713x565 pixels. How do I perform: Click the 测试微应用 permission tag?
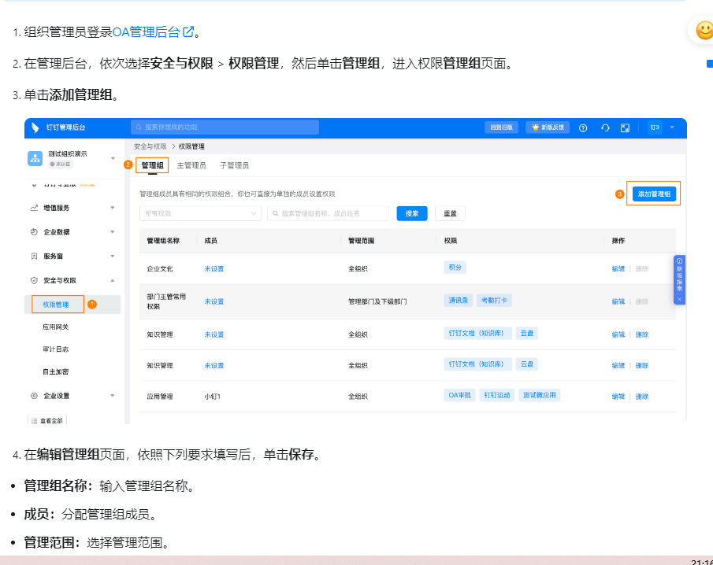pyautogui.click(x=540, y=395)
